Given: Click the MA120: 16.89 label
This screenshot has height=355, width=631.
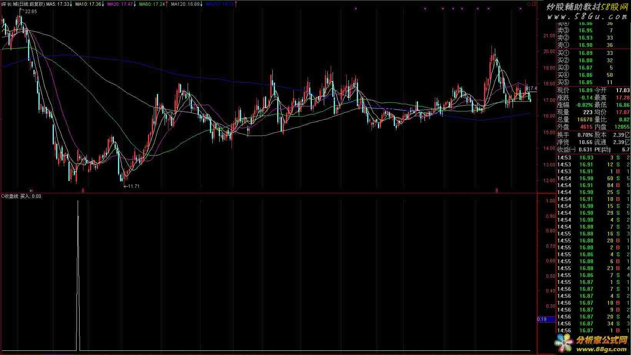Looking at the screenshot, I should click(186, 4).
